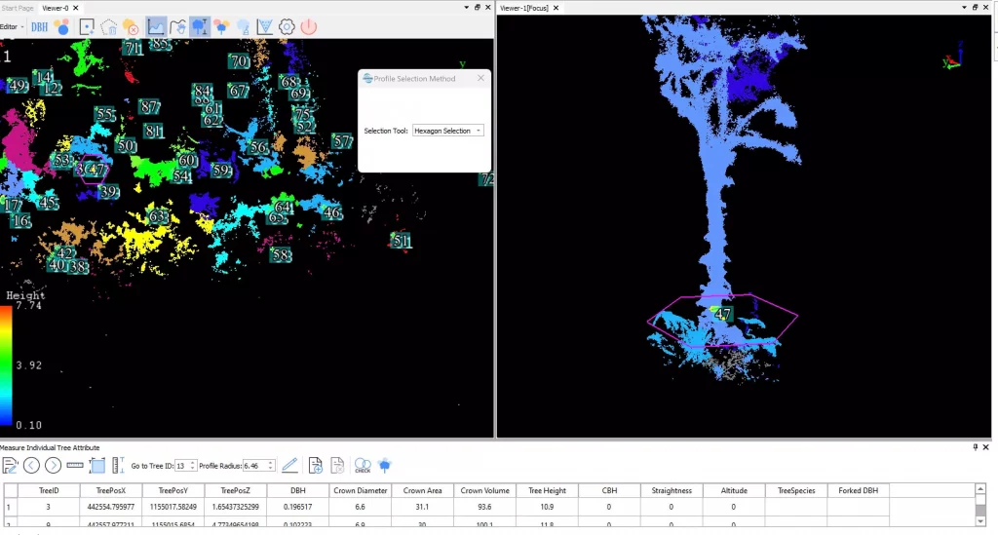Click the DBH measurement tool icon

point(39,26)
